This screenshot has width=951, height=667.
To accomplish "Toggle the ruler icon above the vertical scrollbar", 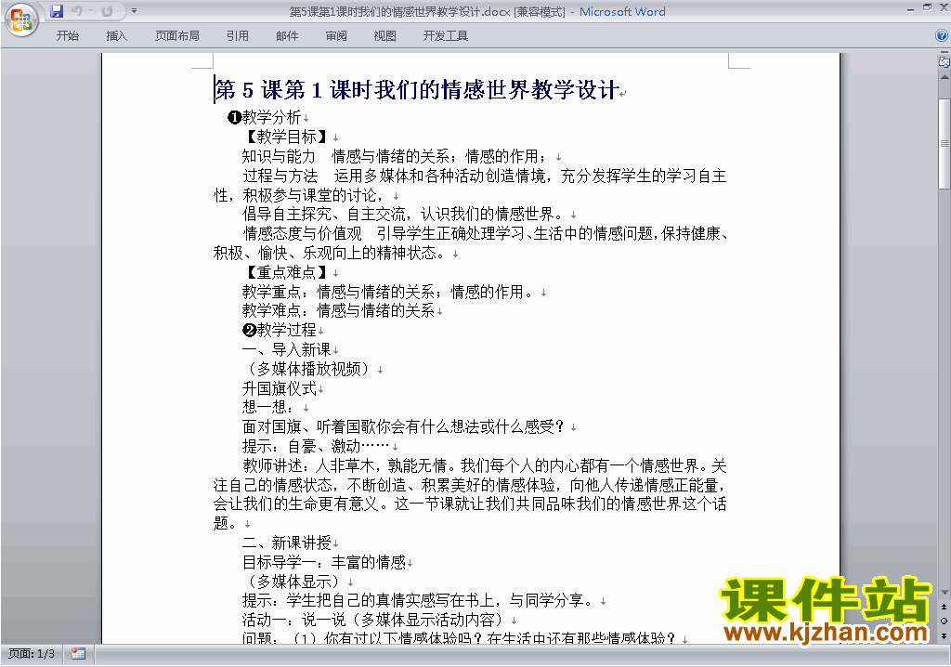I will [x=944, y=61].
